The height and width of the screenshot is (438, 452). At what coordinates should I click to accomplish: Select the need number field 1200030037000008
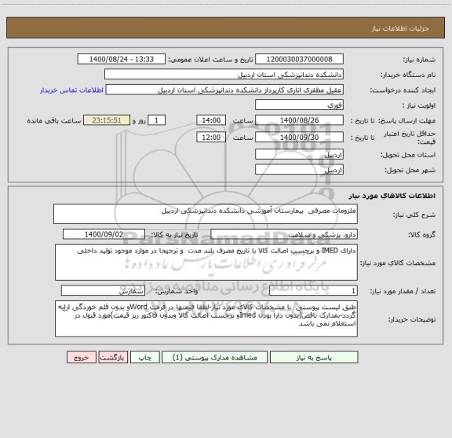tap(299, 59)
